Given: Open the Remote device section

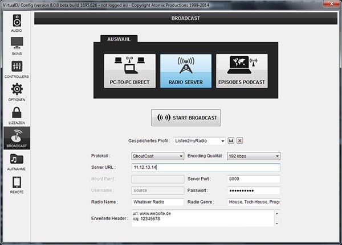Looking at the screenshot, I should (x=17, y=185).
